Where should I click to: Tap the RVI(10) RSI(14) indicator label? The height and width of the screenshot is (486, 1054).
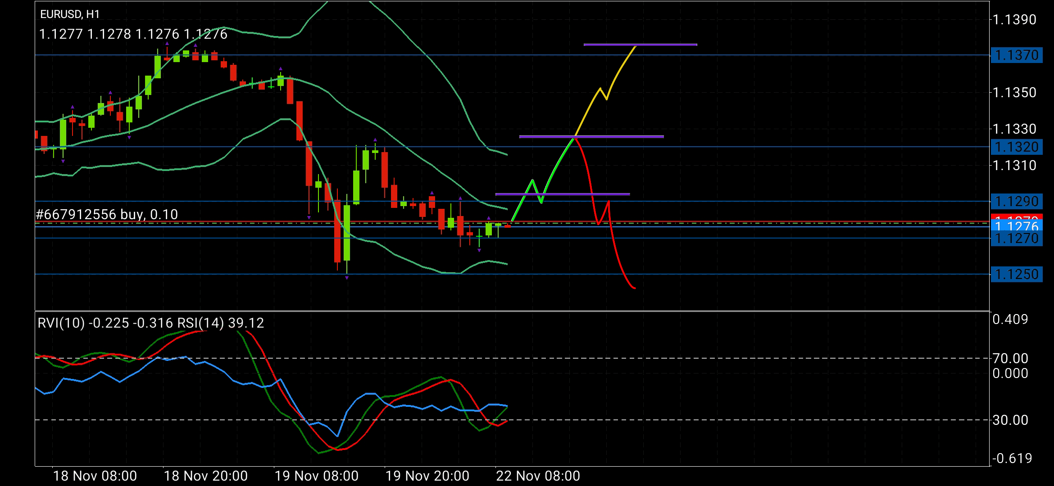pos(151,323)
